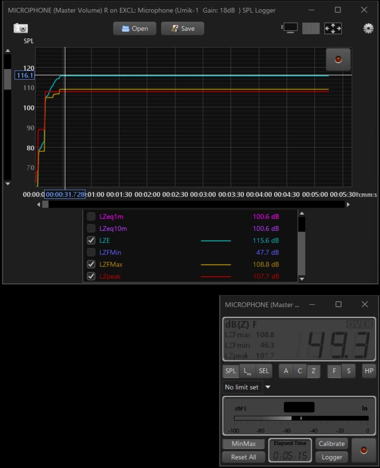
Task: Maximize the SPL Logger window
Action: [x=338, y=10]
